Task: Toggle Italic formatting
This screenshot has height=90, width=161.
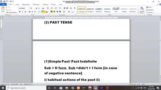Action: point(22,12)
